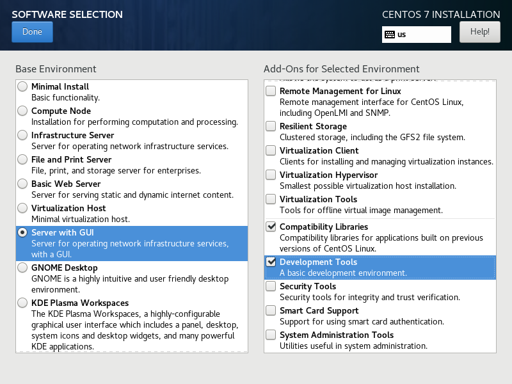Check Smart Card Support add-on
This screenshot has width=512, height=384.
click(x=271, y=311)
